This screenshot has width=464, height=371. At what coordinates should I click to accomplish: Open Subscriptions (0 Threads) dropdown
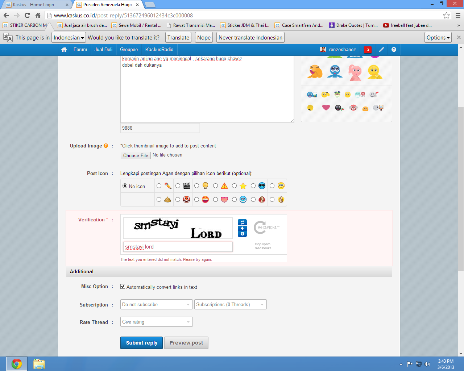tap(231, 304)
